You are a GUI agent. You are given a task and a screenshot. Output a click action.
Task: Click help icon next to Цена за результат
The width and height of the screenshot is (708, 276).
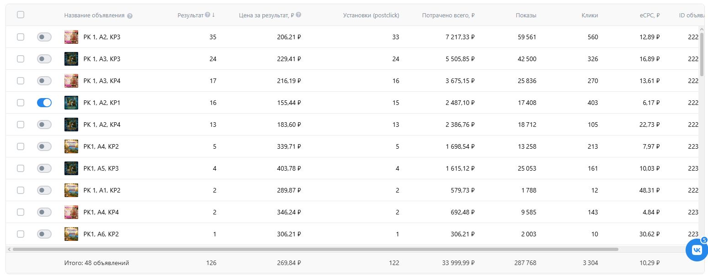298,15
